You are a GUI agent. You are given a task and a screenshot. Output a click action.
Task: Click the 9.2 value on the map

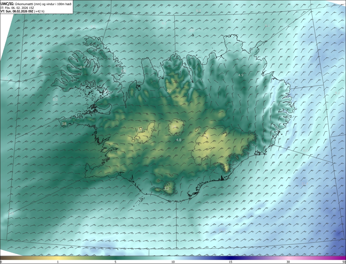point(337,93)
